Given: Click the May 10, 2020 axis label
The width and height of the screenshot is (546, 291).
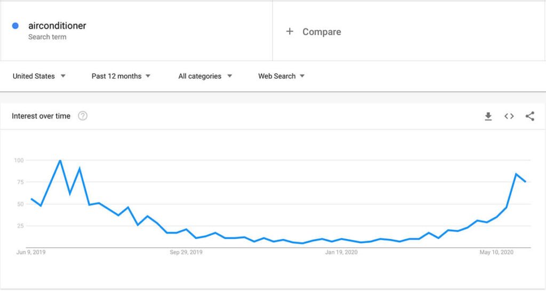Looking at the screenshot, I should pos(496,252).
